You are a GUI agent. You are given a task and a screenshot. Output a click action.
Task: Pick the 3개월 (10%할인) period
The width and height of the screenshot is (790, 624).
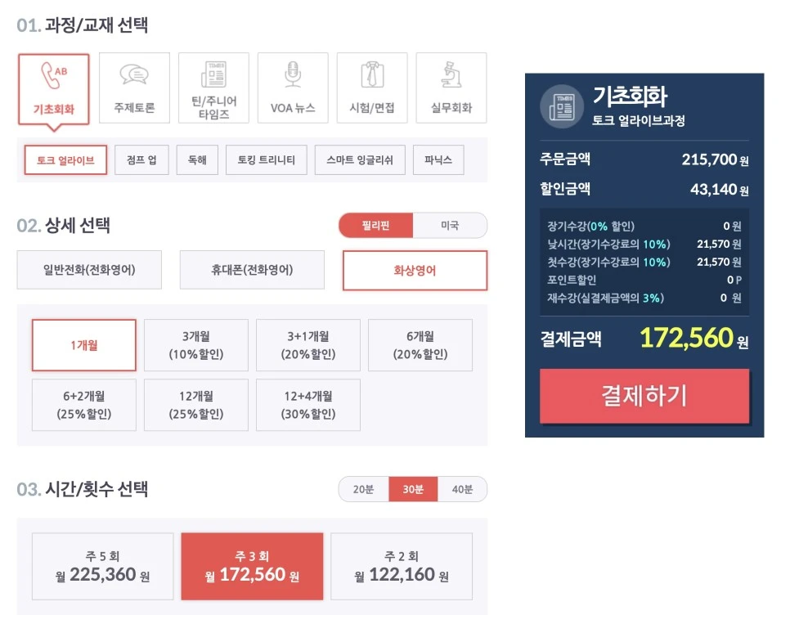pos(196,345)
